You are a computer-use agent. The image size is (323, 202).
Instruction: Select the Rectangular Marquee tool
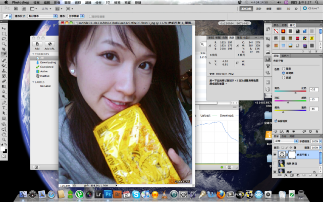4,34
